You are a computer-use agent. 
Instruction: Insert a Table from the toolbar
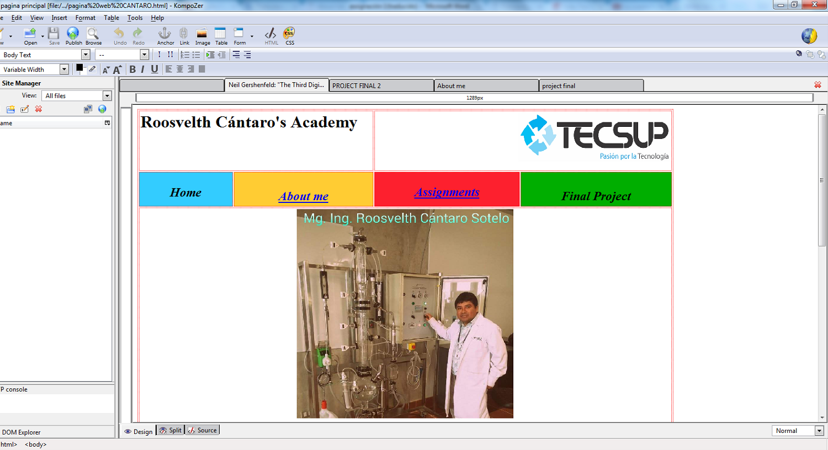coord(221,36)
